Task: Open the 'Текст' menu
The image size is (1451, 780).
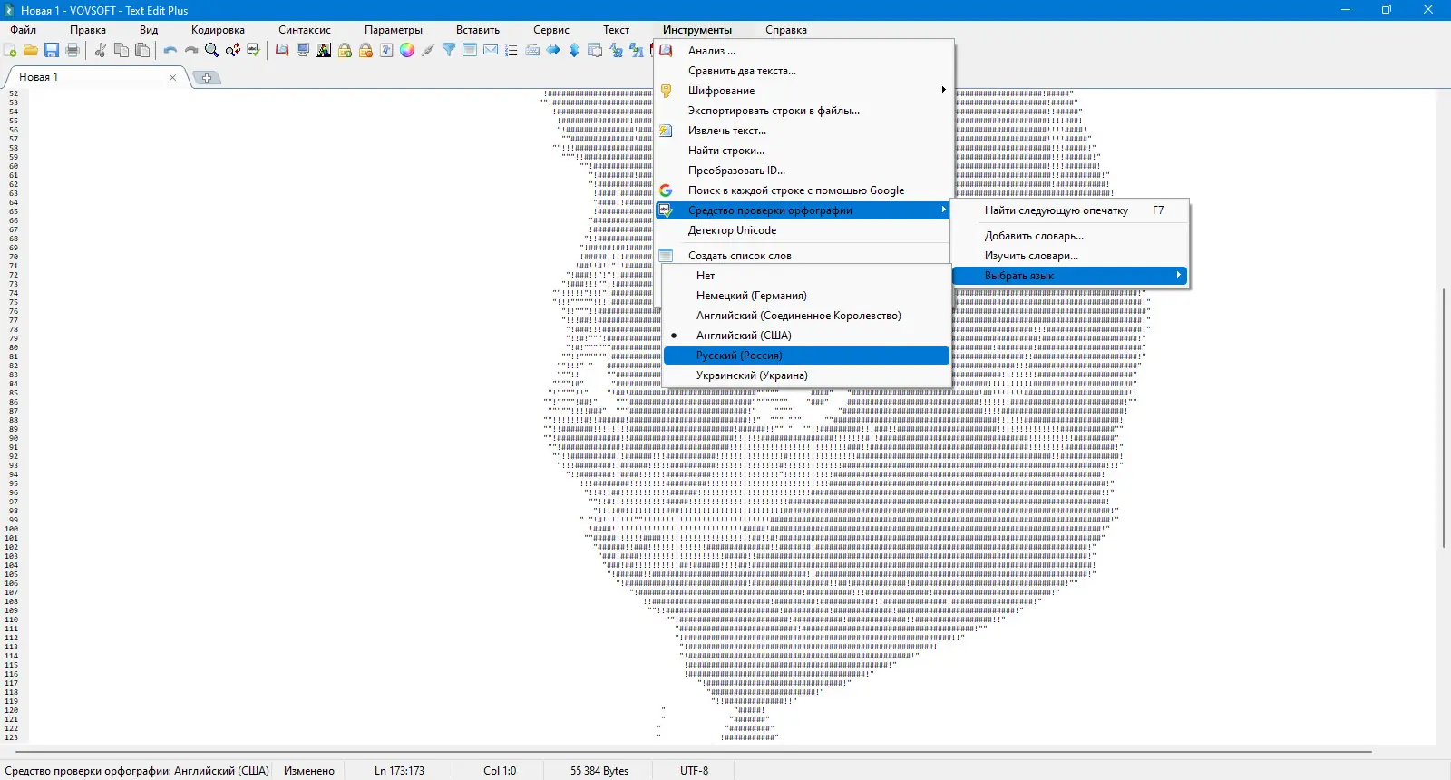Action: click(617, 30)
